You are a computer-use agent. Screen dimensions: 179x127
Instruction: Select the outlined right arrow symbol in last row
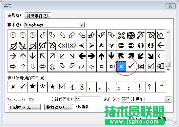pos(13,66)
